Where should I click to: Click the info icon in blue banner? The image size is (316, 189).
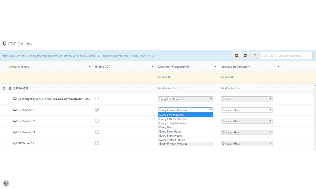(x=4, y=56)
